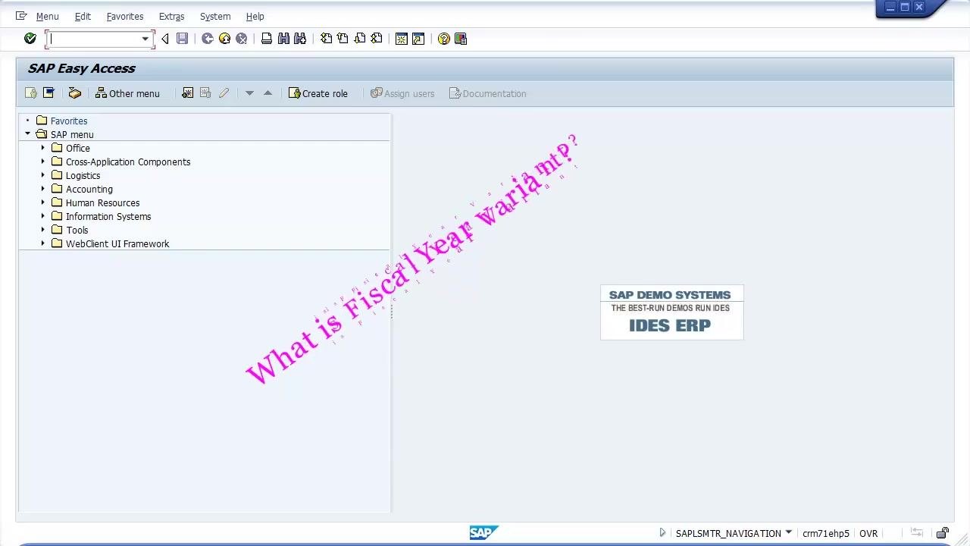Expand the Office folder

[x=43, y=148]
